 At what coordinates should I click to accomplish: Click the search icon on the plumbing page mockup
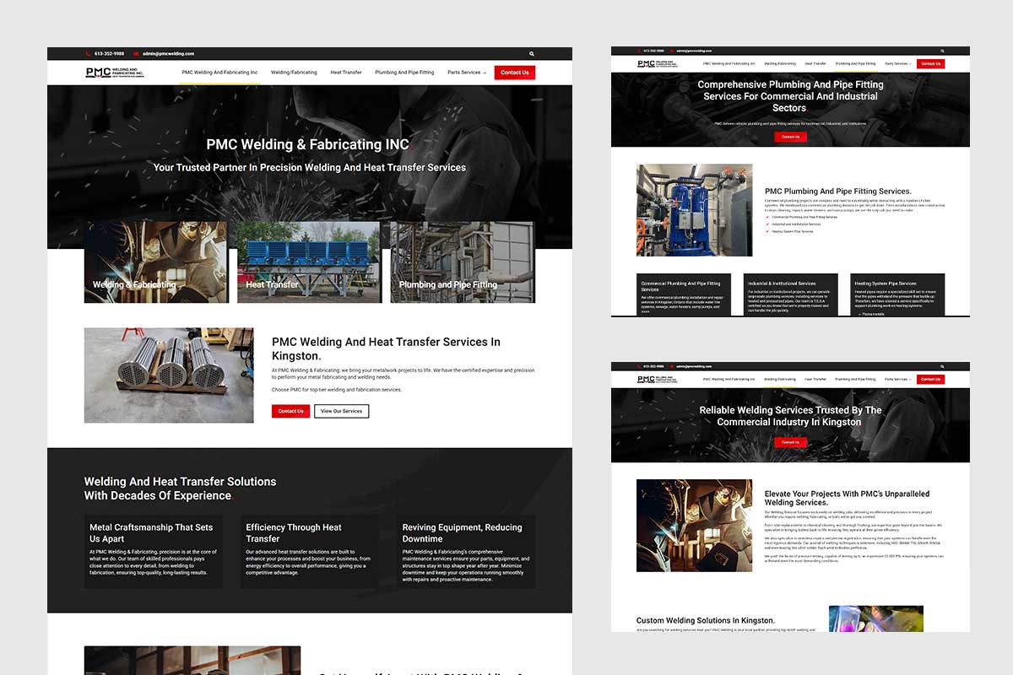tap(942, 51)
